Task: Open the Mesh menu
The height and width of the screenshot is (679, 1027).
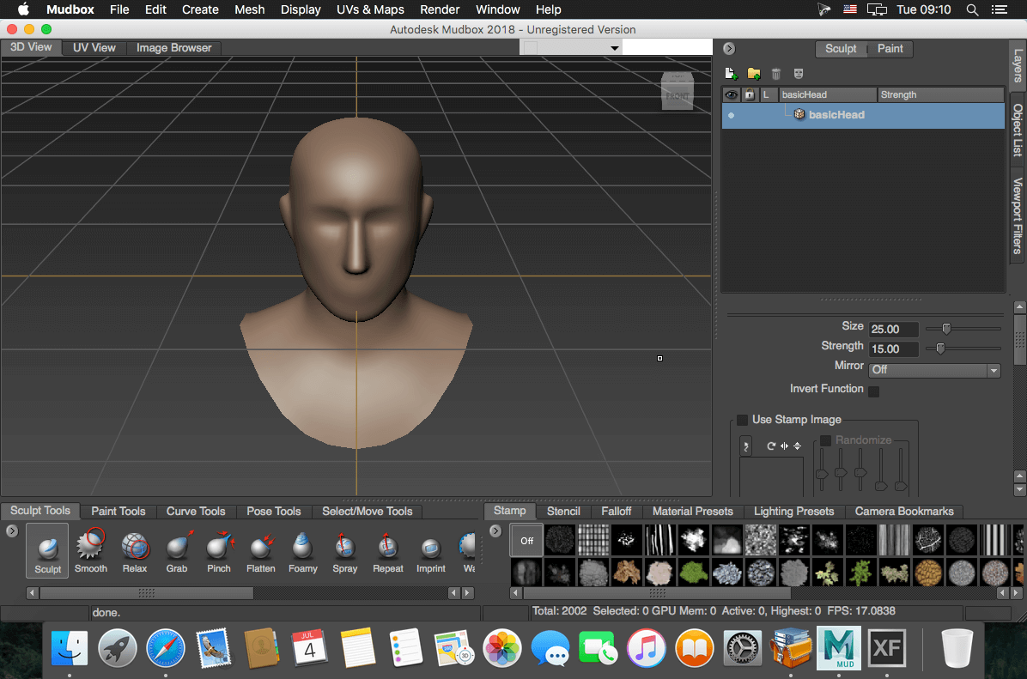Action: (x=250, y=9)
